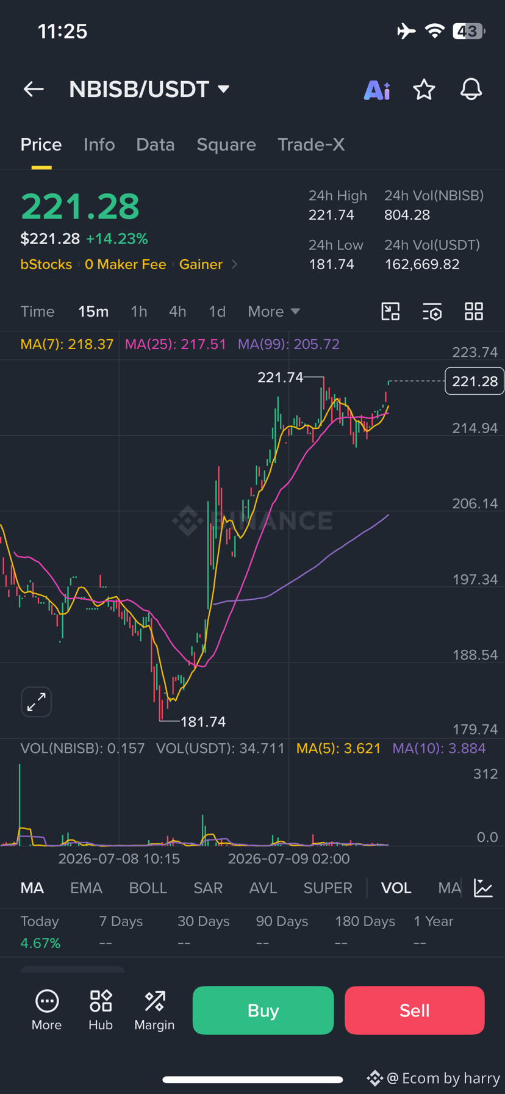505x1094 pixels.
Task: Open price alert bell icon
Action: tap(471, 90)
